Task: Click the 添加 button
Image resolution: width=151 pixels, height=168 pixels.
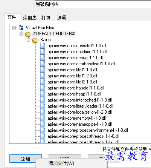Action: 26,159
